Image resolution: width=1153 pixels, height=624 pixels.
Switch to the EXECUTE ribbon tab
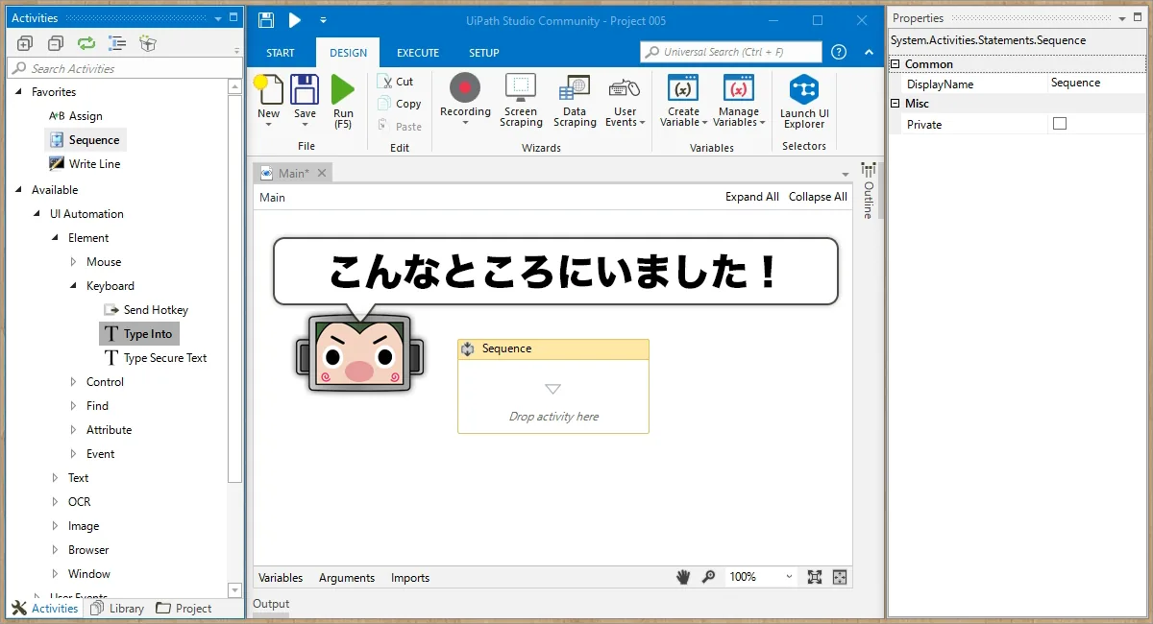(x=418, y=53)
